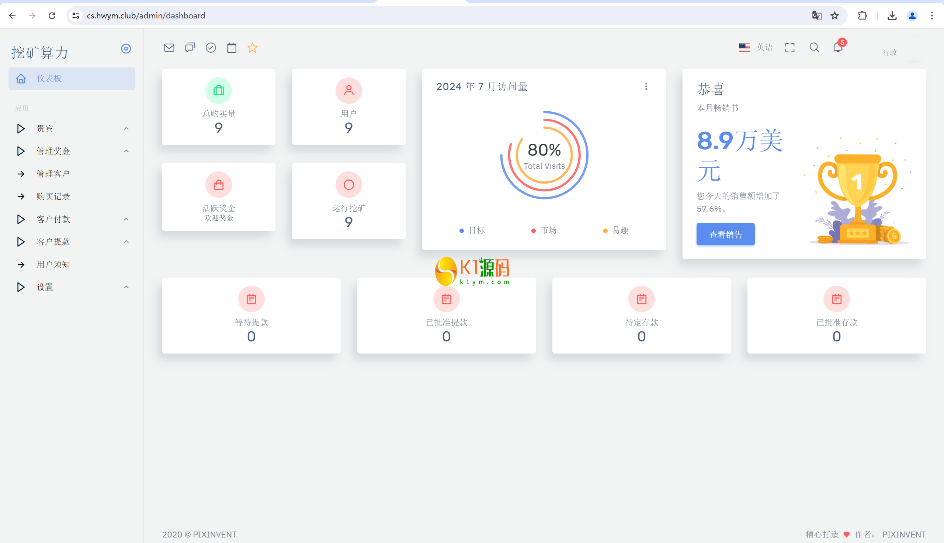Click the site info icon in address bar
This screenshot has height=543, width=944.
(x=76, y=15)
